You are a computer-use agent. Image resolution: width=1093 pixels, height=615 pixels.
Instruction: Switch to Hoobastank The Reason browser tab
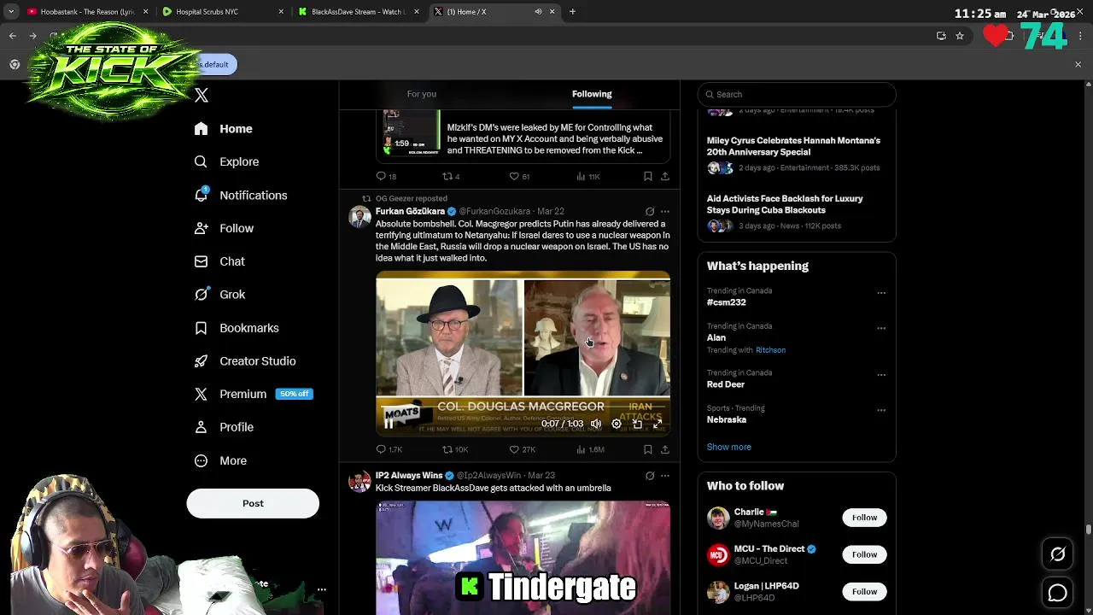pyautogui.click(x=87, y=12)
